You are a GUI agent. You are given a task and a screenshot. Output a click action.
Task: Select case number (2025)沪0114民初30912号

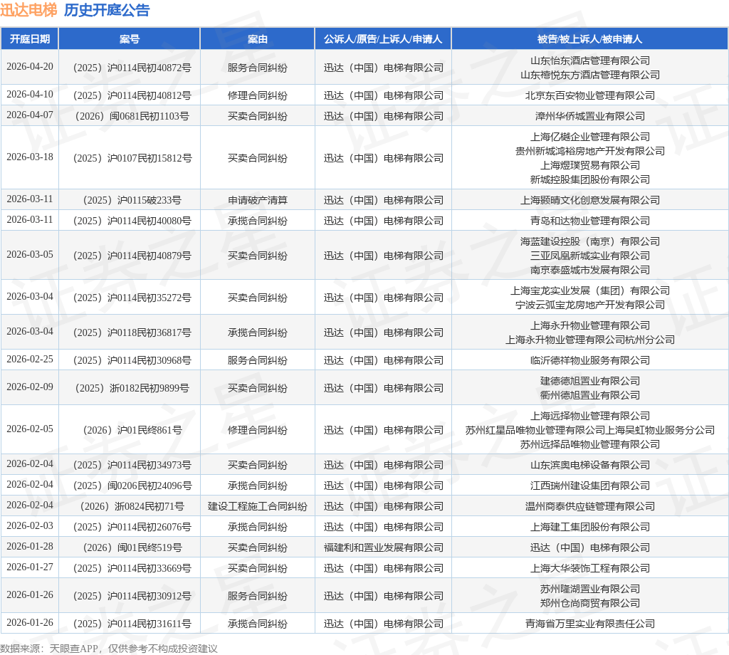click(132, 596)
